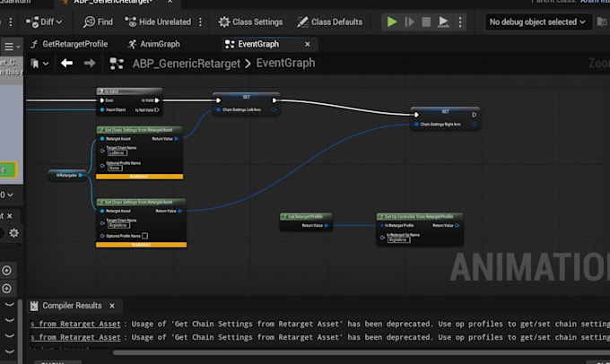Viewport: 610px width, 364px height.
Task: Open Class Defaults from the toolbar
Action: 329,22
